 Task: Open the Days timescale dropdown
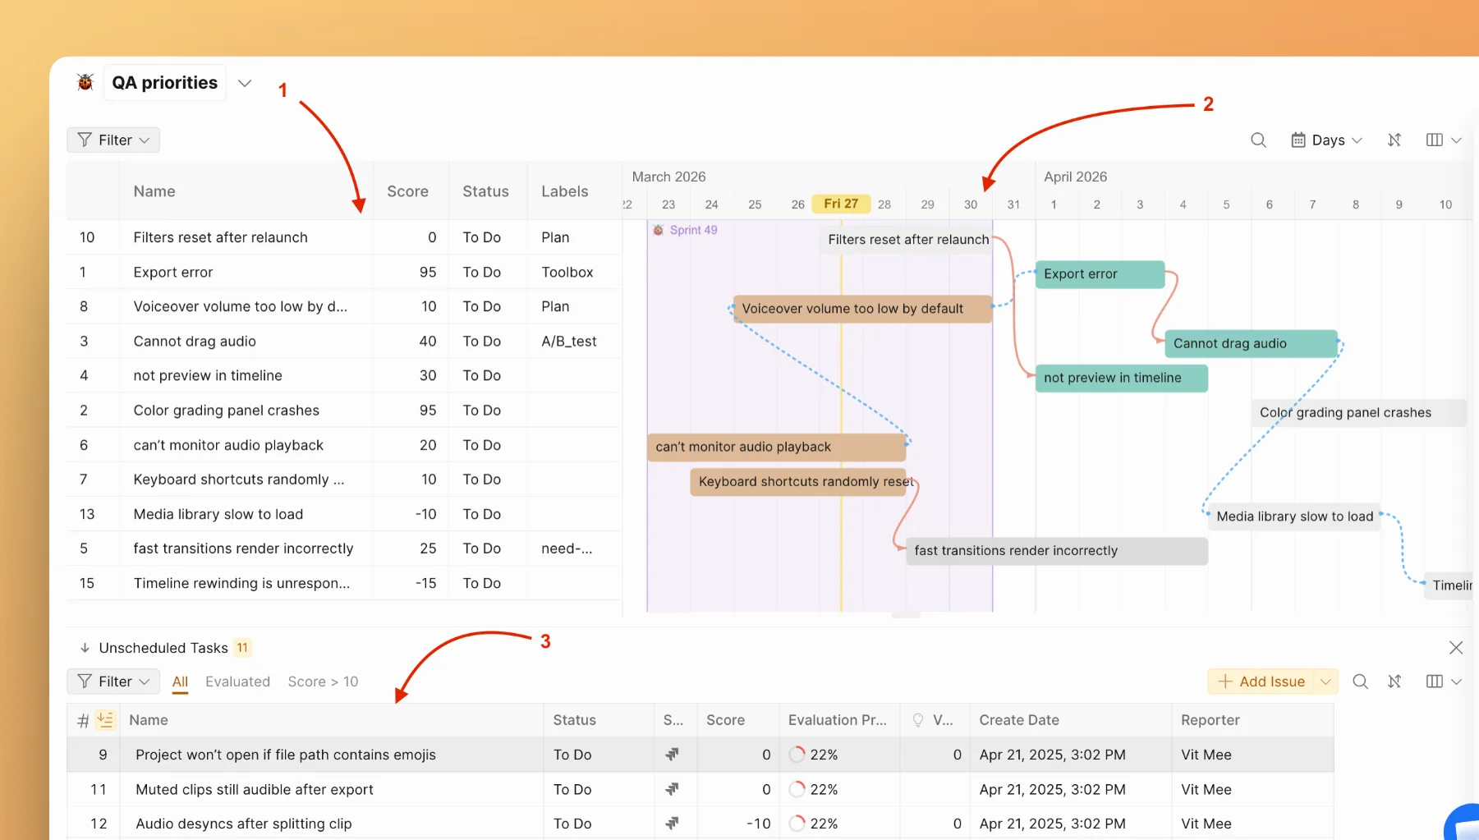(x=1327, y=140)
